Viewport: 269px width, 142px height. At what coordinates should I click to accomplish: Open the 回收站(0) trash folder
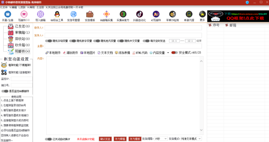pos(19,39)
